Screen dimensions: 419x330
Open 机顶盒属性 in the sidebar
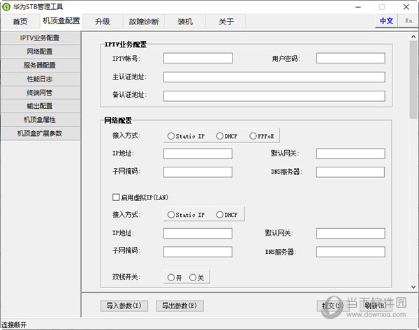pyautogui.click(x=41, y=119)
